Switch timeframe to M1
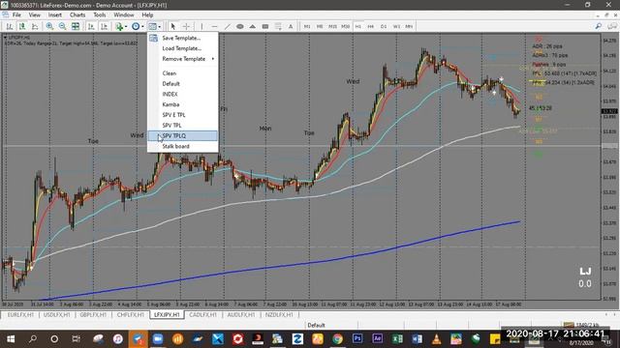The image size is (620, 348). click(307, 26)
